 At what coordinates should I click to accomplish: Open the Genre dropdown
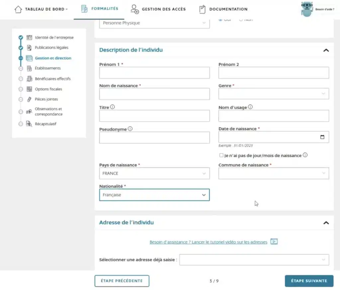pyautogui.click(x=274, y=94)
